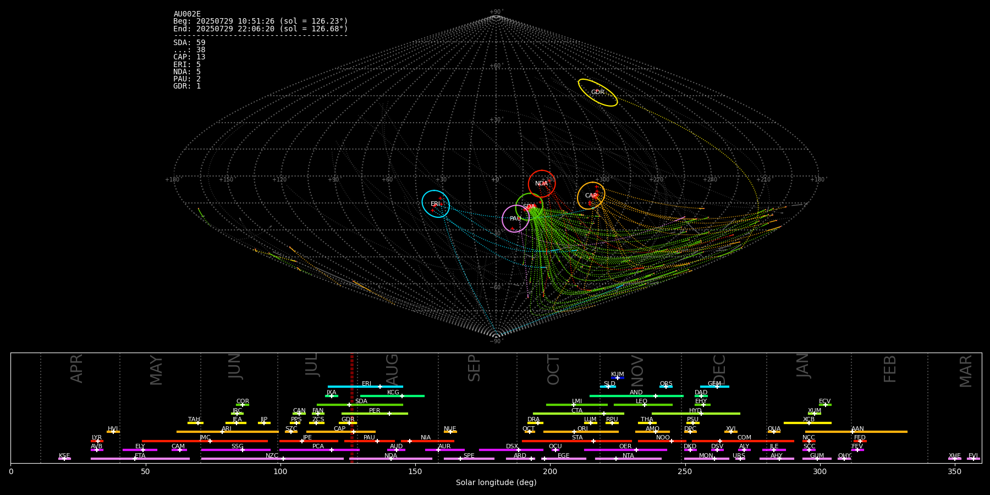Image resolution: width=990 pixels, height=495 pixels.
Task: Click the XHE shower bar in timeline
Action: 955,459
